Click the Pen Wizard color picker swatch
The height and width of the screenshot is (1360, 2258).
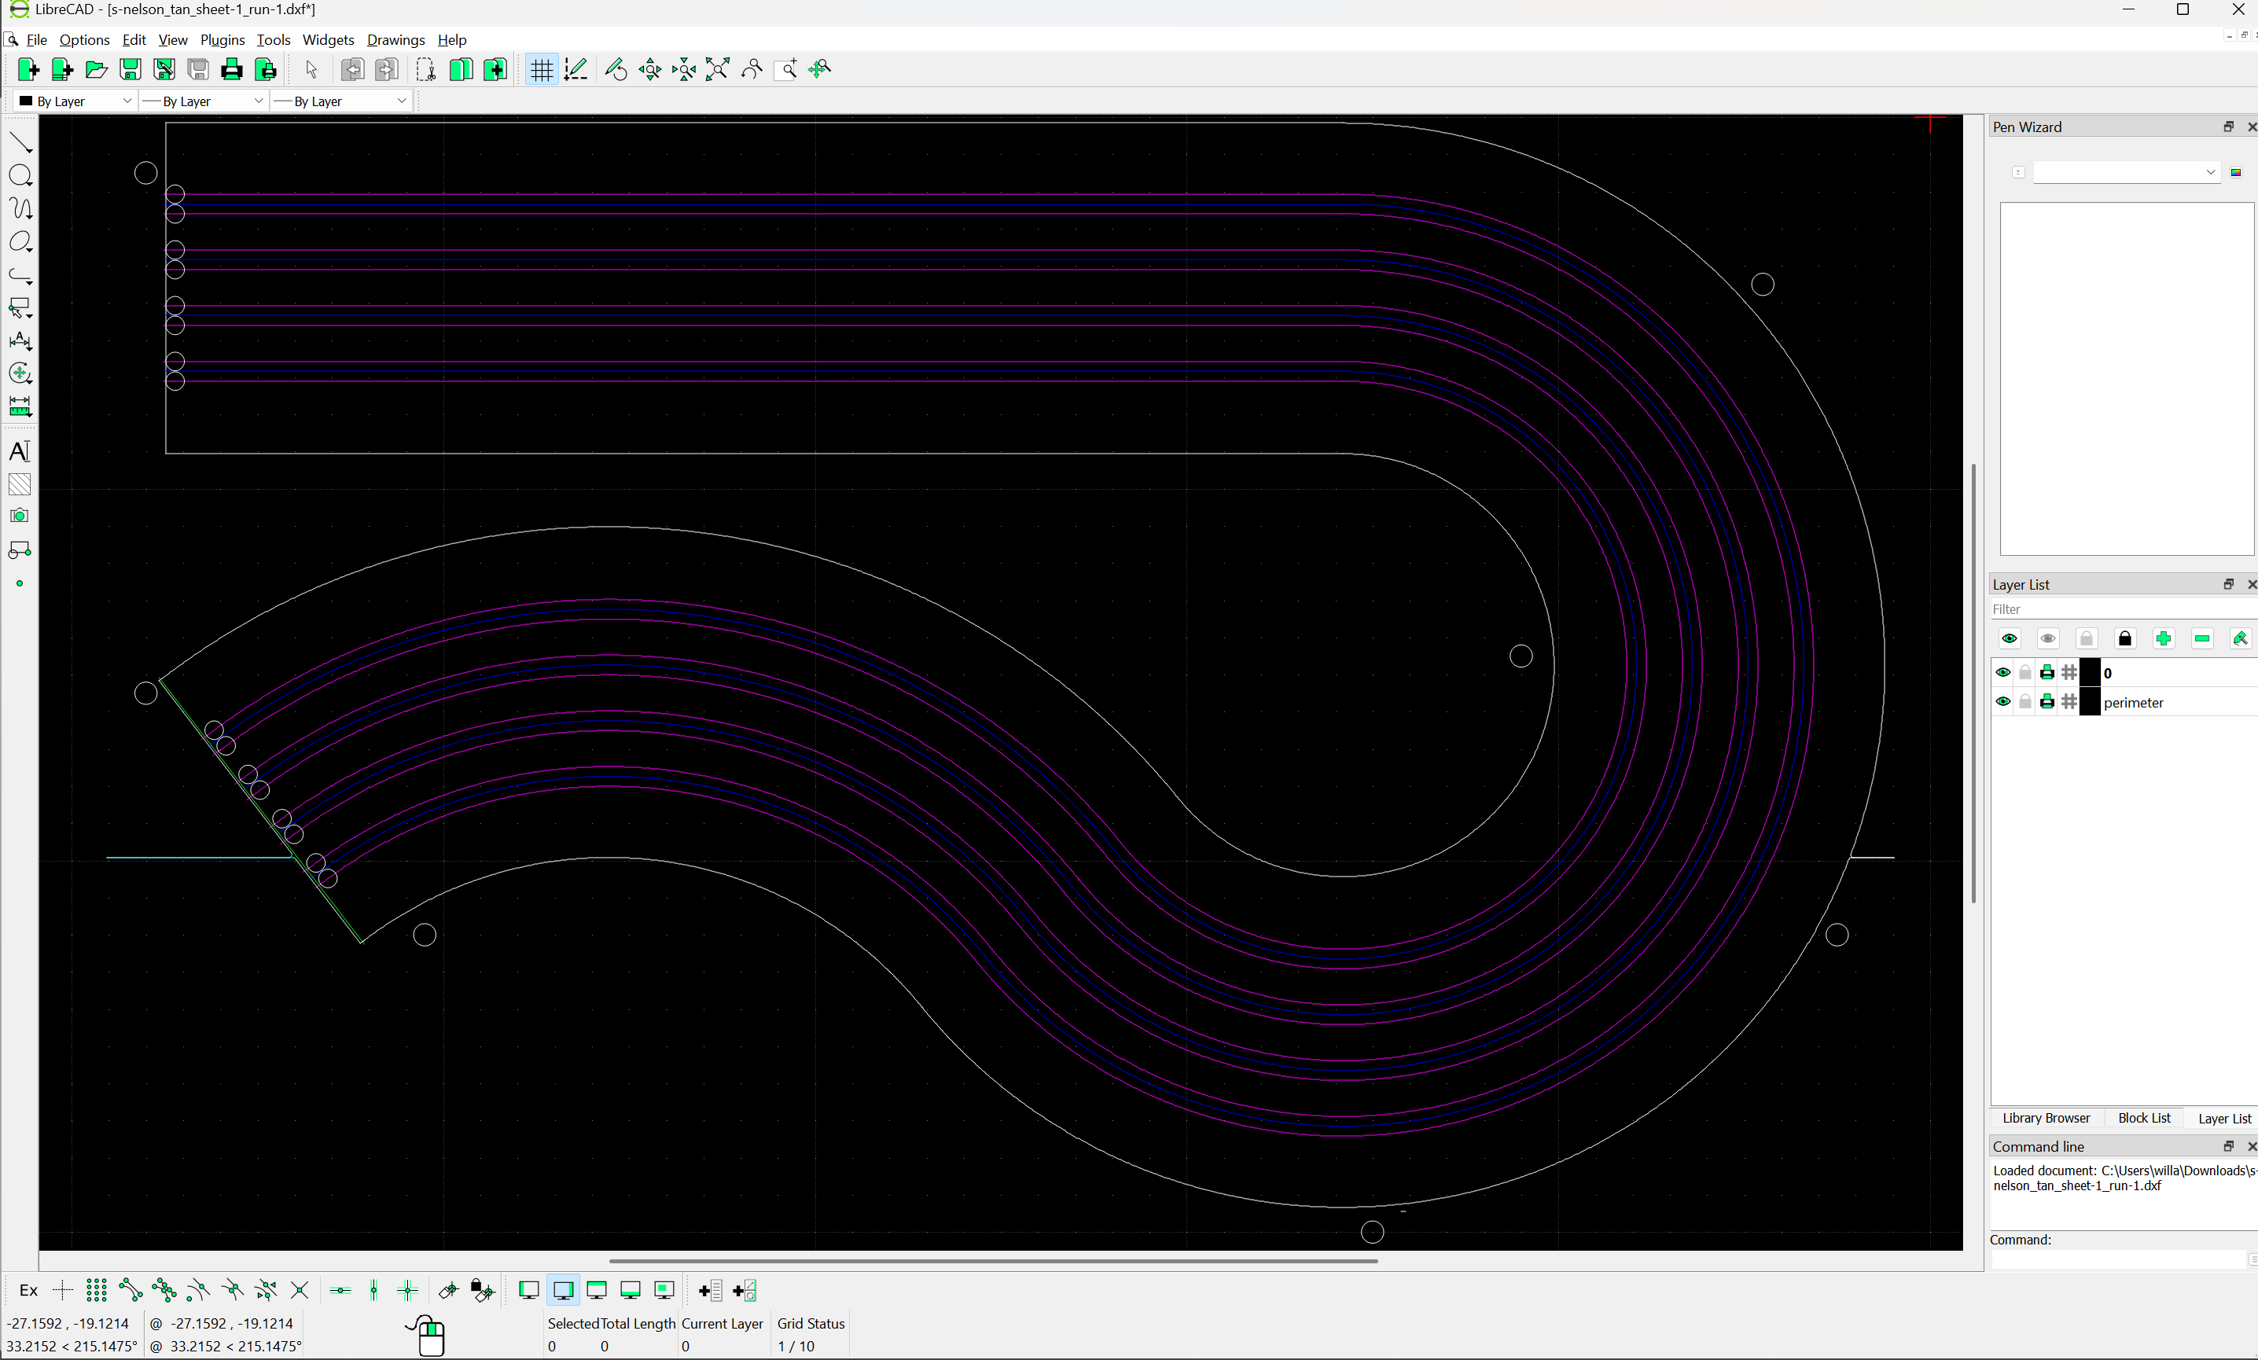[2236, 172]
